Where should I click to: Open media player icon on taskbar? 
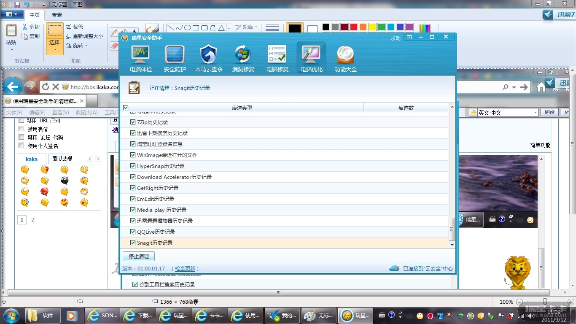72,315
